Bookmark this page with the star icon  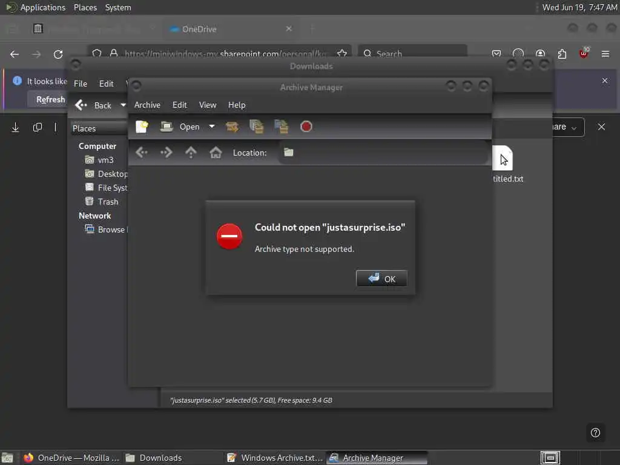pyautogui.click(x=342, y=53)
